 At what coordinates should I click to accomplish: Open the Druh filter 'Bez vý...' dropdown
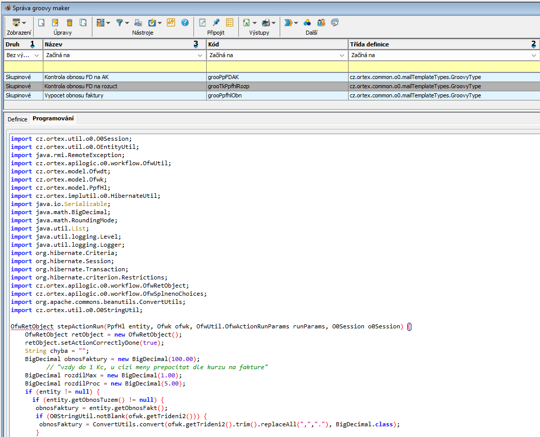click(37, 55)
